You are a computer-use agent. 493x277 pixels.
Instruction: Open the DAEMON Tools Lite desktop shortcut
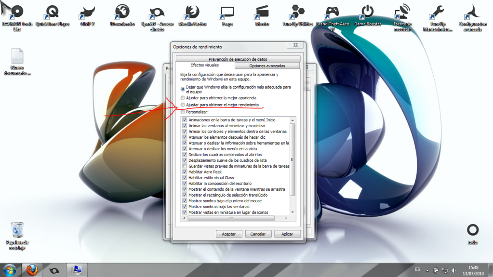click(x=17, y=13)
